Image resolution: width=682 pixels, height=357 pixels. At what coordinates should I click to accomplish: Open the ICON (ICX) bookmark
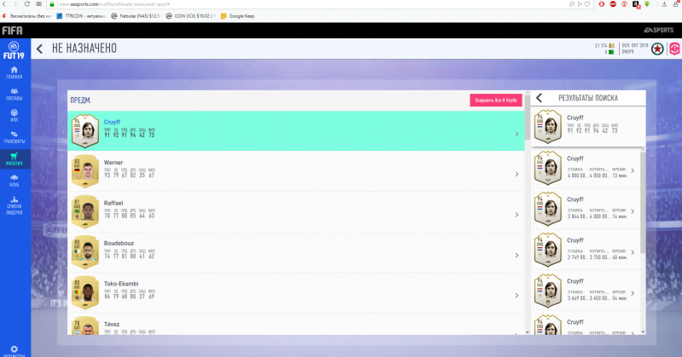(190, 16)
